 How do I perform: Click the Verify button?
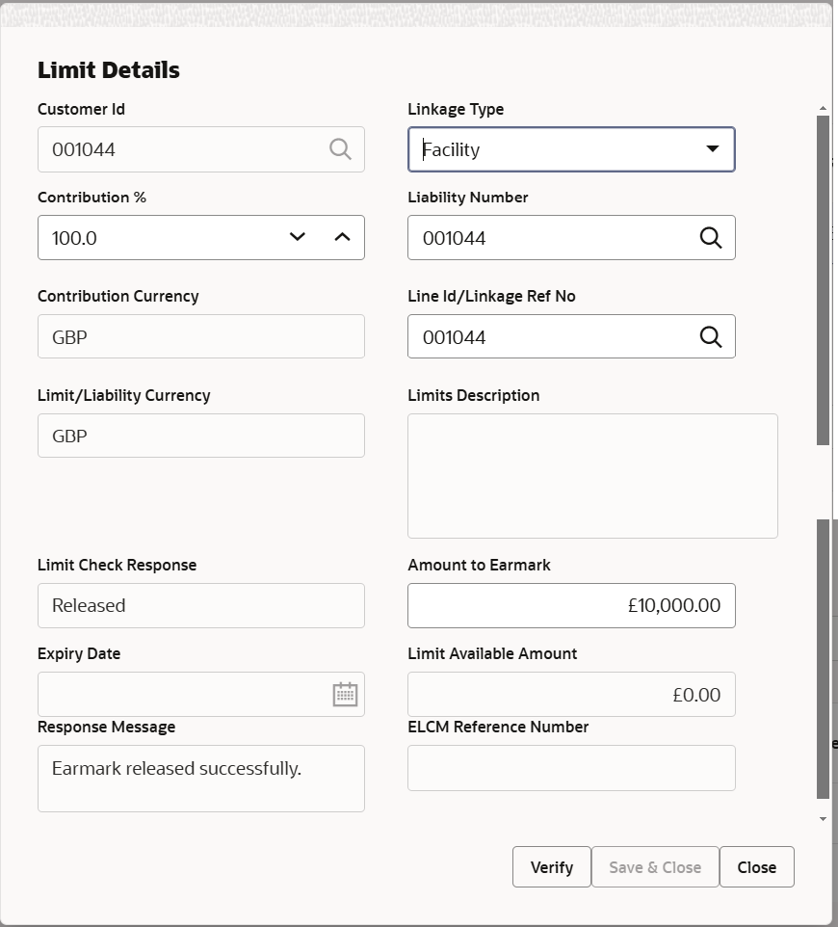pos(551,866)
